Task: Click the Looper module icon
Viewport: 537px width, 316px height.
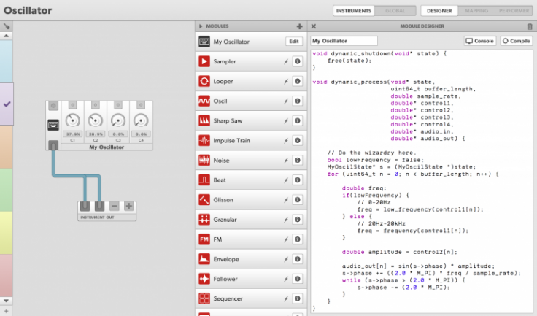Action: [x=205, y=82]
